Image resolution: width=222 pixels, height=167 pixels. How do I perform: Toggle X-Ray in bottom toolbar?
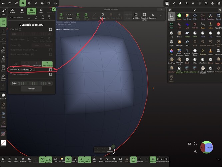point(55,159)
